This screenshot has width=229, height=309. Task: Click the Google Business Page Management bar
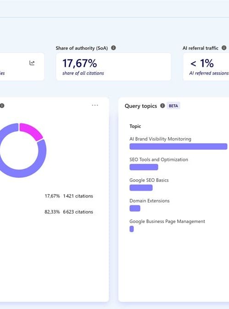coord(131,229)
